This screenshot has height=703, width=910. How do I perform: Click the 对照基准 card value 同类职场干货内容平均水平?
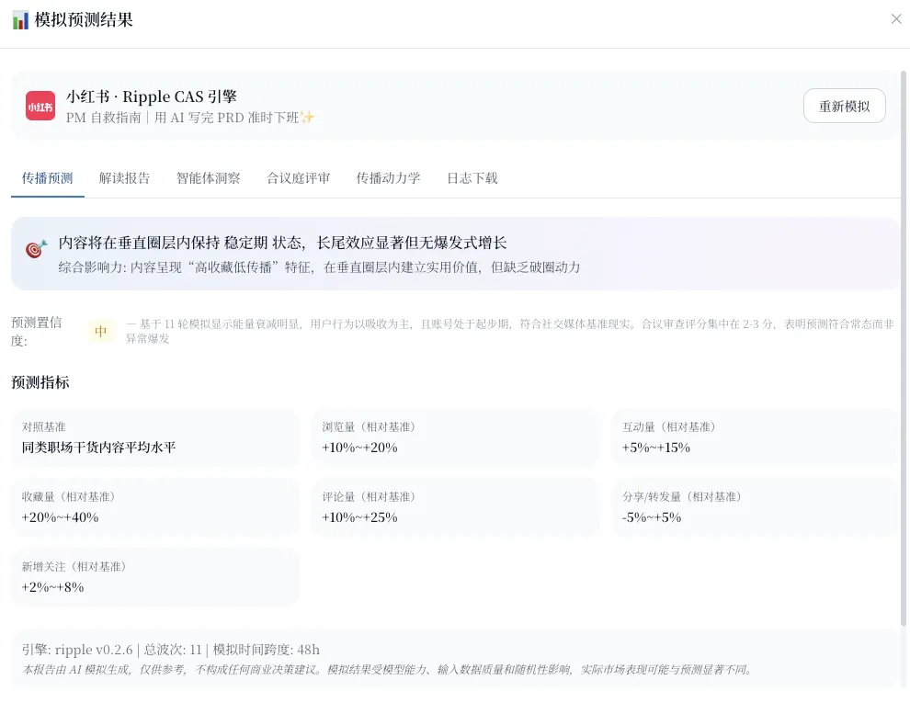[98, 448]
